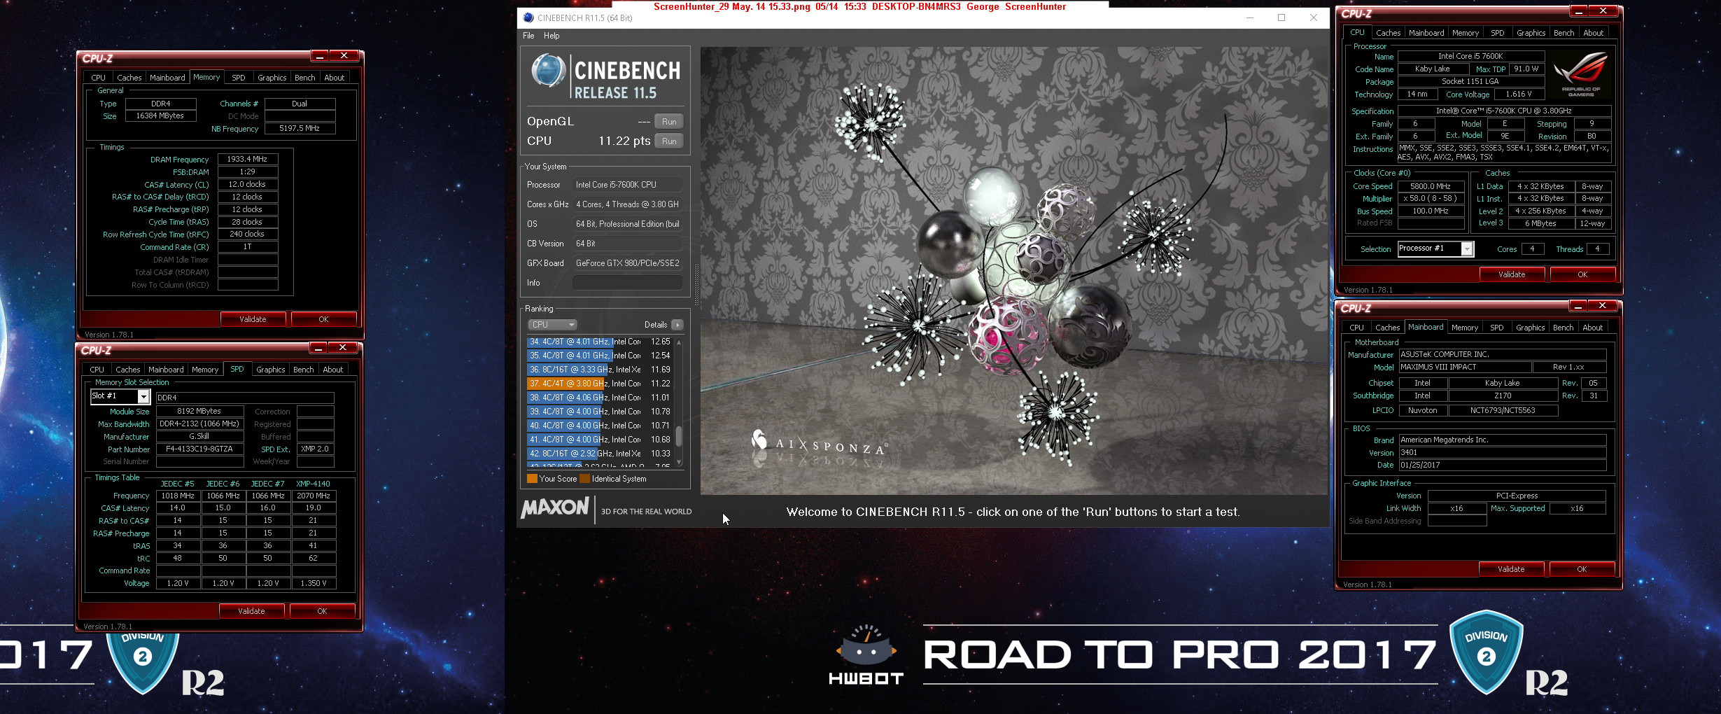This screenshot has width=1721, height=714.
Task: Click the Part Number F4-4133C19-8GTZA field
Action: 199,449
